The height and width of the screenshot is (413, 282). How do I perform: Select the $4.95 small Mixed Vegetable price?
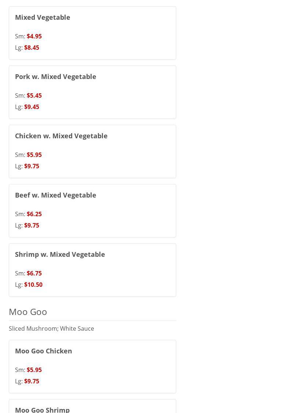[34, 36]
